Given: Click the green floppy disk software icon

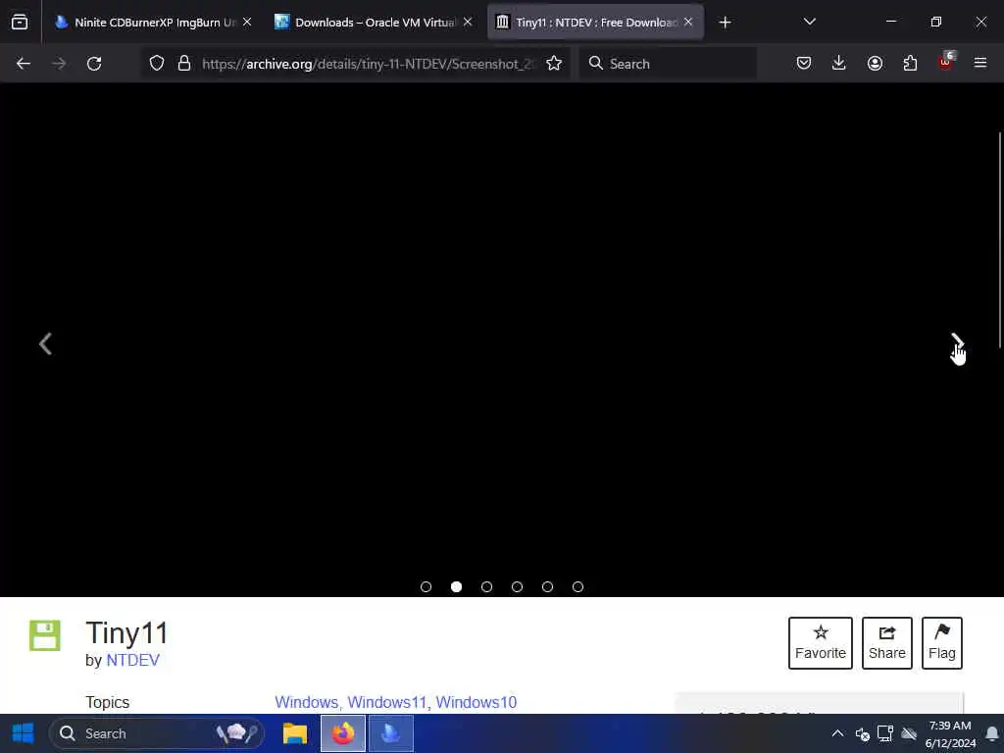Looking at the screenshot, I should (x=45, y=635).
